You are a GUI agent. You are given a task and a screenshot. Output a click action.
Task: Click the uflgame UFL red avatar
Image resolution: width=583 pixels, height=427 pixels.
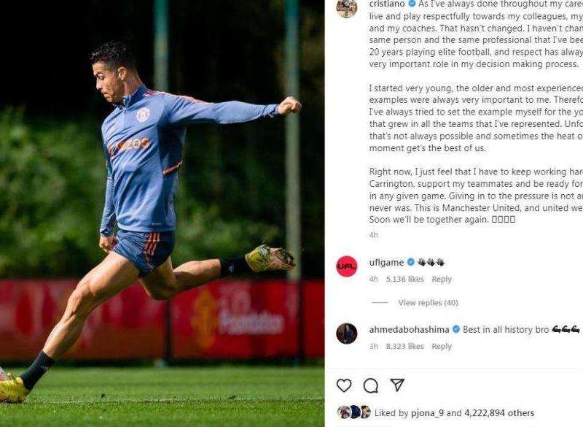click(347, 266)
